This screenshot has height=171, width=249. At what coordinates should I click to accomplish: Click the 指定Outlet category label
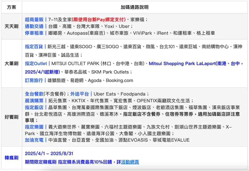click(x=36, y=64)
